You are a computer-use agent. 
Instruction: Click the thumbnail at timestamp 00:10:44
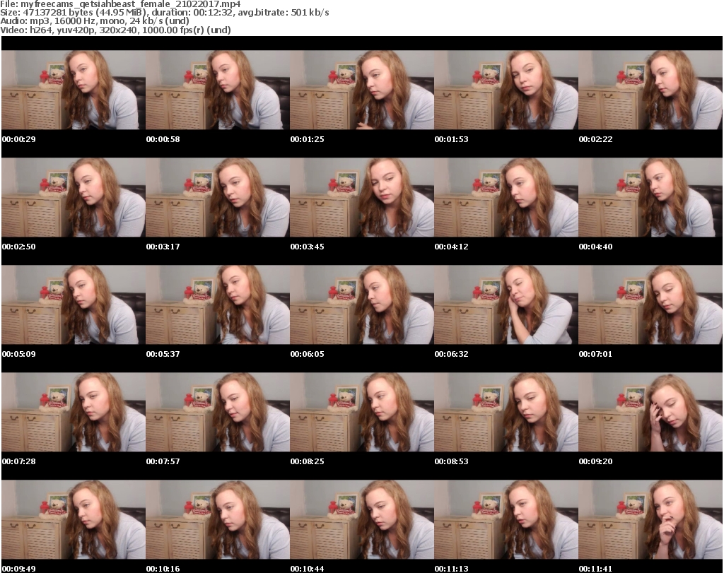(x=361, y=519)
